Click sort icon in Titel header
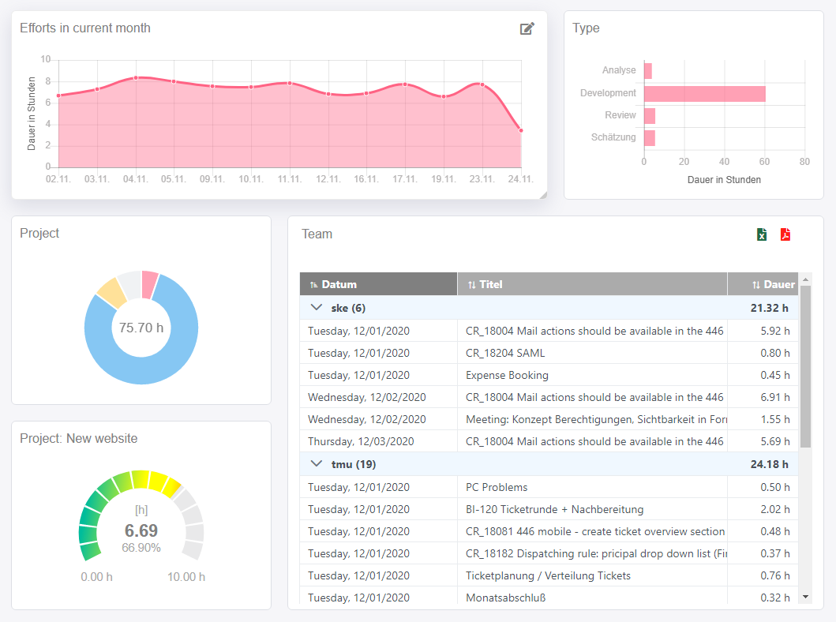Screen dimensions: 836x622 (x=471, y=284)
